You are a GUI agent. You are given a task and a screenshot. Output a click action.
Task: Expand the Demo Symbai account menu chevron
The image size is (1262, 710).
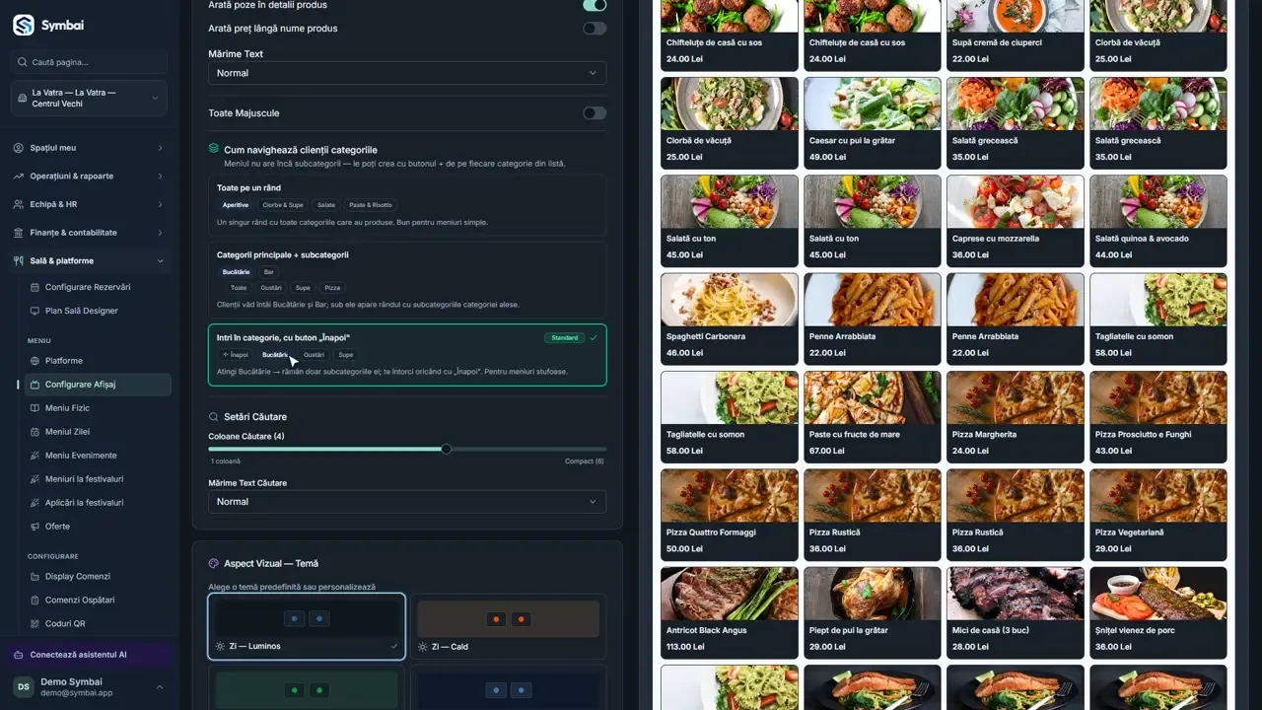(x=160, y=687)
